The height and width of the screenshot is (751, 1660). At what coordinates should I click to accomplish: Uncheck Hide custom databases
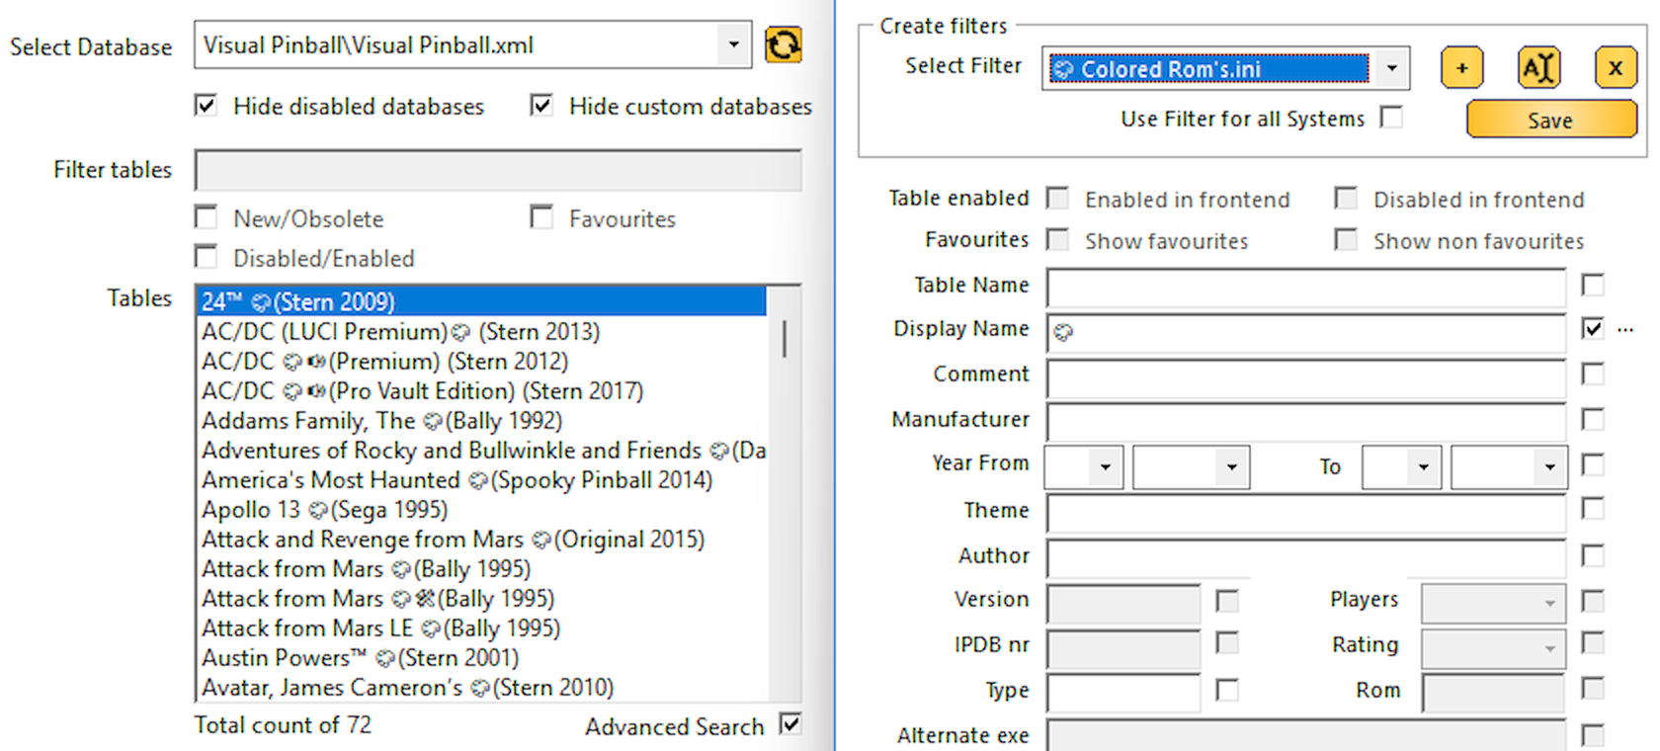(541, 106)
